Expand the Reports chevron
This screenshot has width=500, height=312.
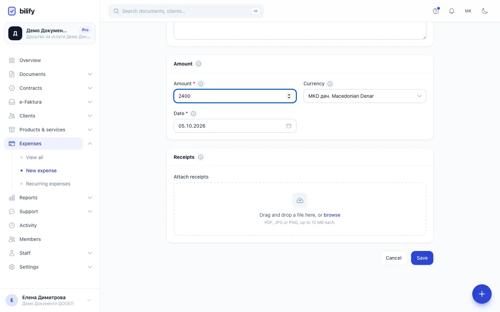[x=90, y=198]
